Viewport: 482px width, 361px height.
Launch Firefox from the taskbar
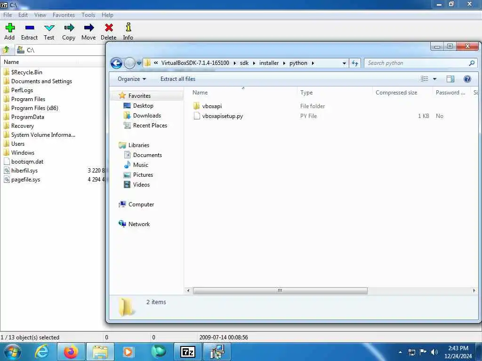point(71,352)
